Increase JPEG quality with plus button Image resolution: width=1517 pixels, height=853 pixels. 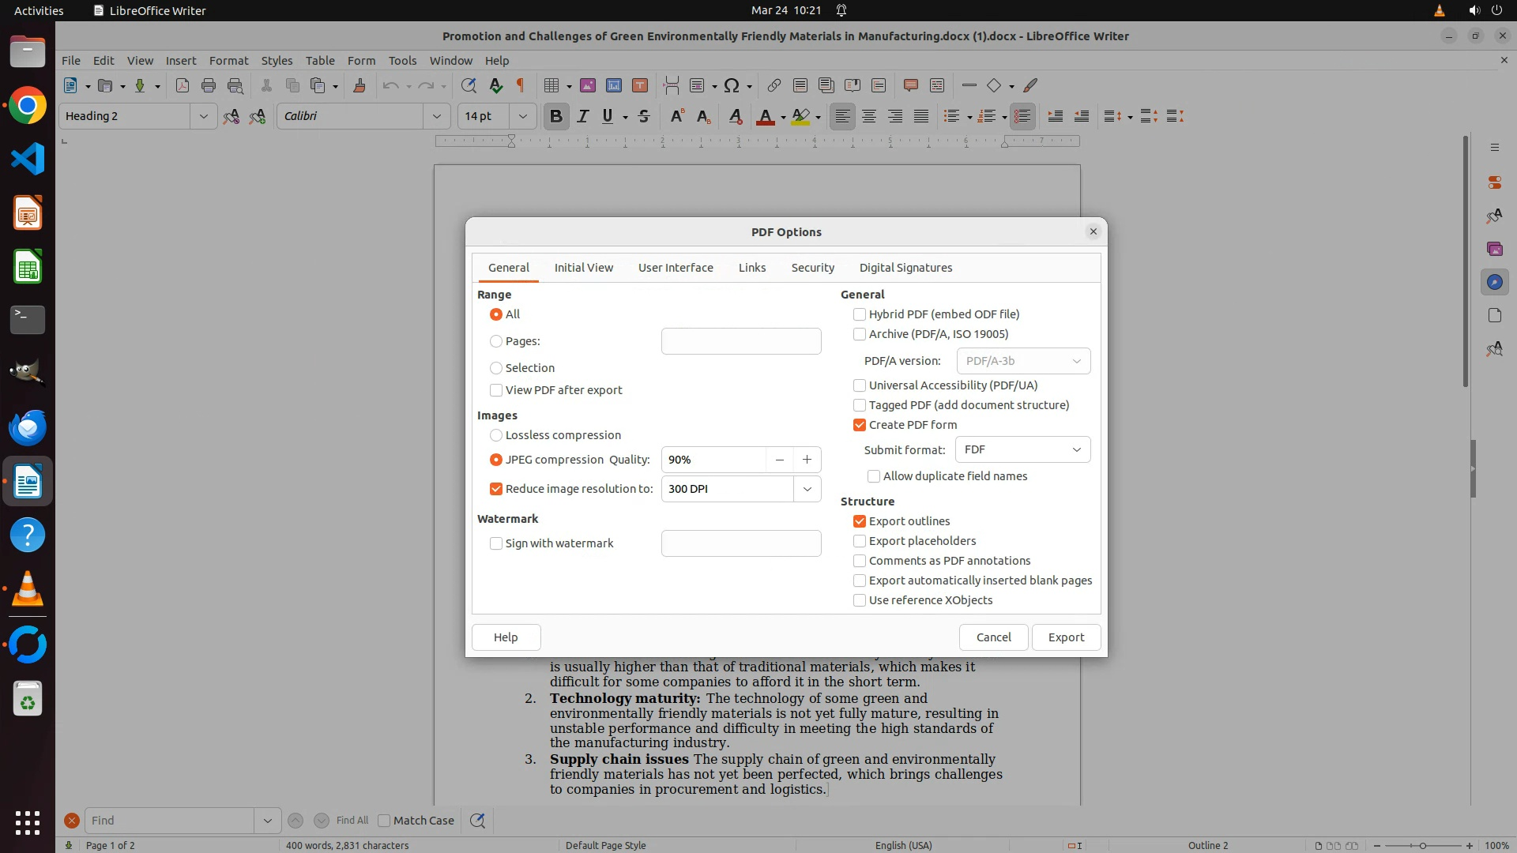807,460
